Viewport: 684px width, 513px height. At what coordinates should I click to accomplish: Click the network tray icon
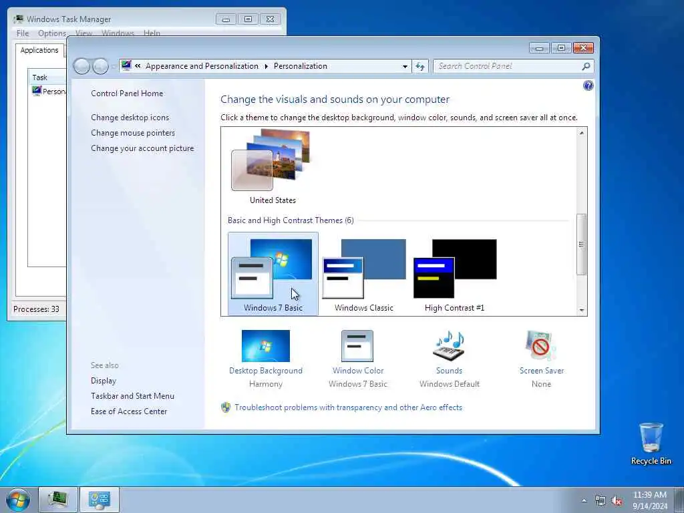pos(601,501)
